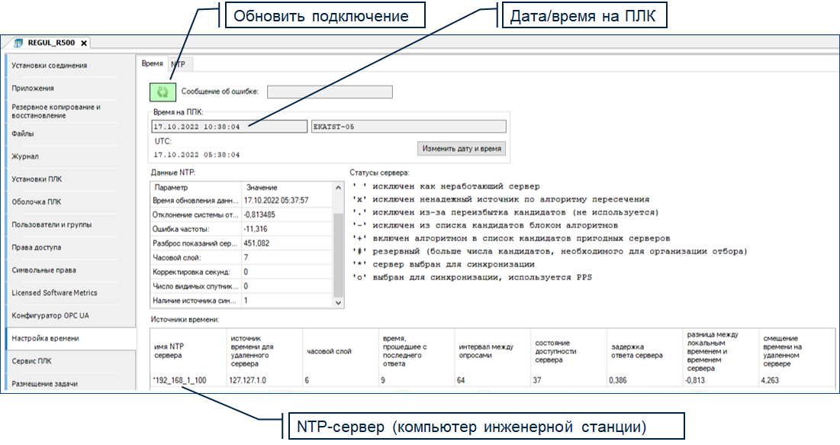Open Приложения section in sidebar
This screenshot has height=445, width=840.
[33, 89]
